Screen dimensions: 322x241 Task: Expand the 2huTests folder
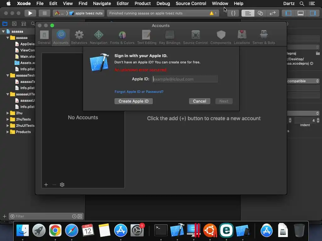(8, 119)
